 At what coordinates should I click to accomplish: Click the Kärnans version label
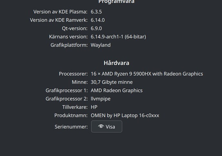click(69, 37)
